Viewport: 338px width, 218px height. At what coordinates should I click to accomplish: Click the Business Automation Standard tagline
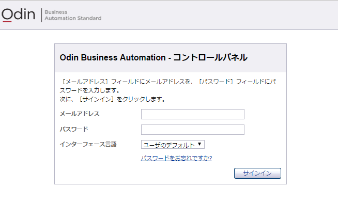tap(73, 15)
